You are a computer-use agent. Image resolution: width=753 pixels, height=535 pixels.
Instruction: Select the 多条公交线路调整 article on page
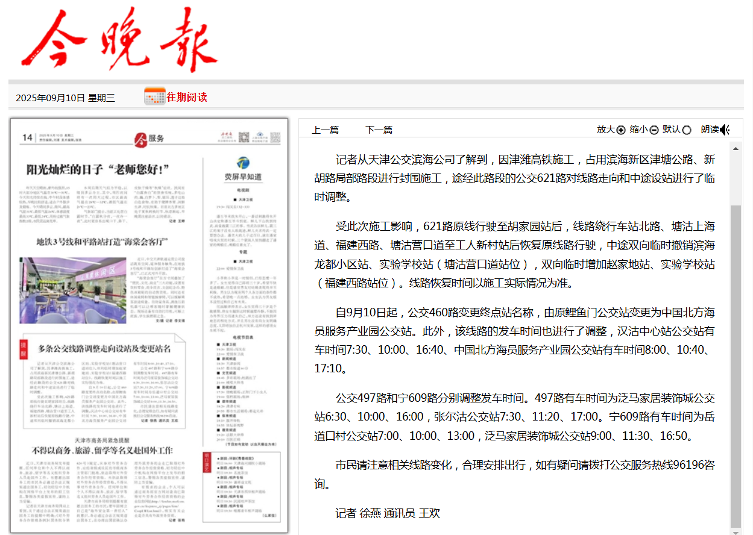tap(104, 348)
